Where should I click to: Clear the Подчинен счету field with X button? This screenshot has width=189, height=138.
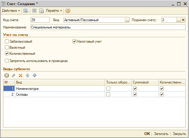tap(183, 20)
